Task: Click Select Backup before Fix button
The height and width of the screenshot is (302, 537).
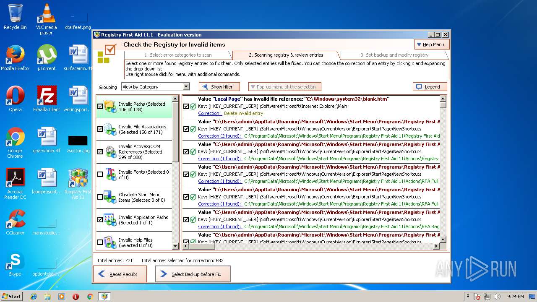Action: point(193,274)
